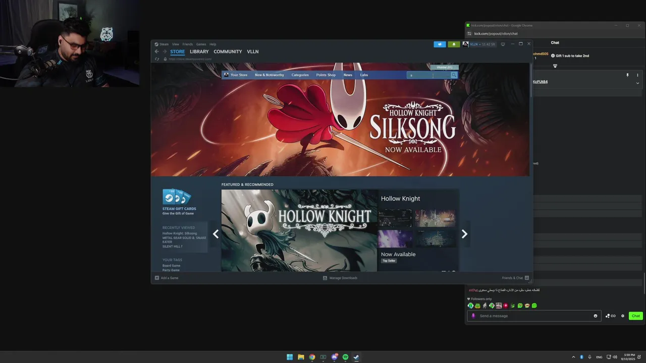Open recently viewed Hollow Knight: Silksong

pyautogui.click(x=180, y=233)
